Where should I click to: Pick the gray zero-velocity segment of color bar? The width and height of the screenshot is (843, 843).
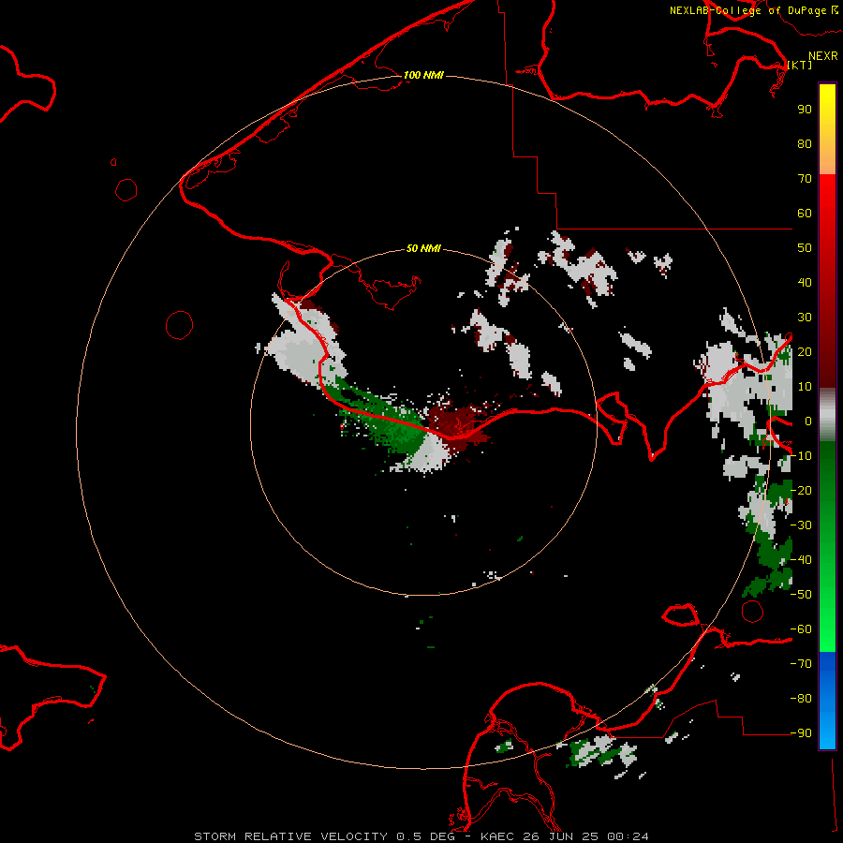point(827,415)
